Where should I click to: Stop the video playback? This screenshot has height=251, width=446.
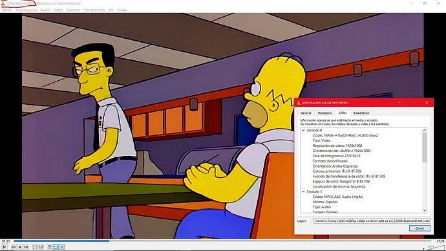click(19, 247)
